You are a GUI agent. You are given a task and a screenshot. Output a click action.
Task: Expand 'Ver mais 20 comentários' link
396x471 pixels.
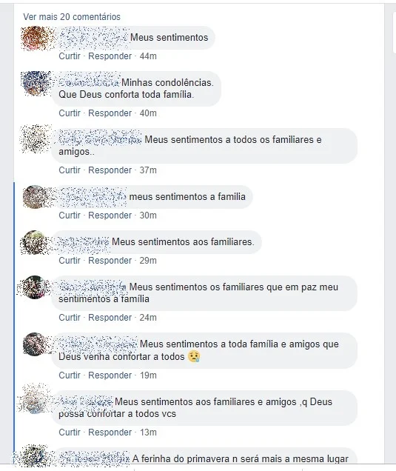[x=72, y=17]
